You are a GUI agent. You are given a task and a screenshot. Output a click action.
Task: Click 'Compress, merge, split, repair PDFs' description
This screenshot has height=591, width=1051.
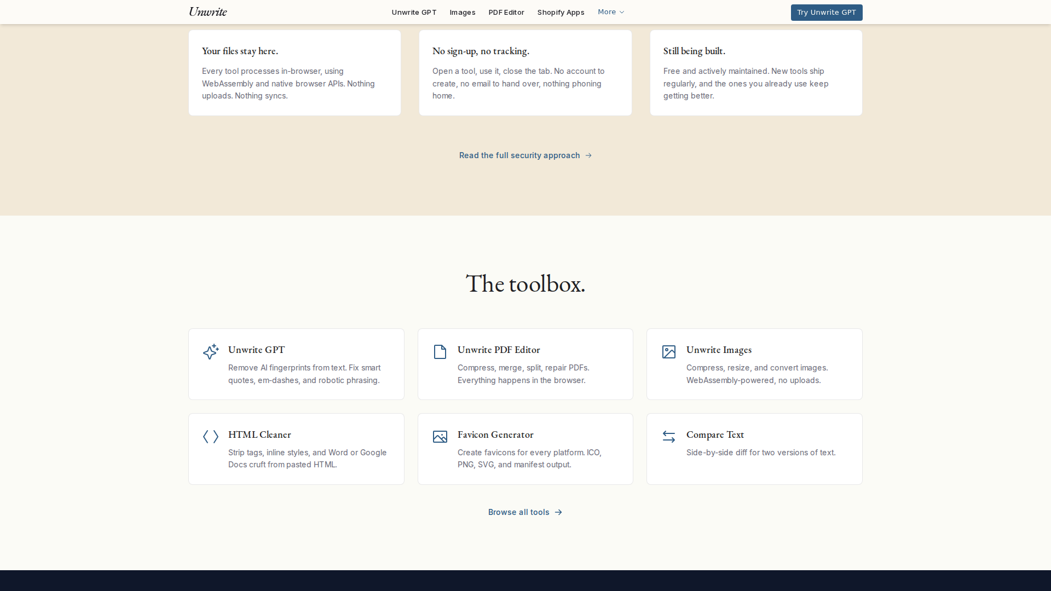[523, 374]
